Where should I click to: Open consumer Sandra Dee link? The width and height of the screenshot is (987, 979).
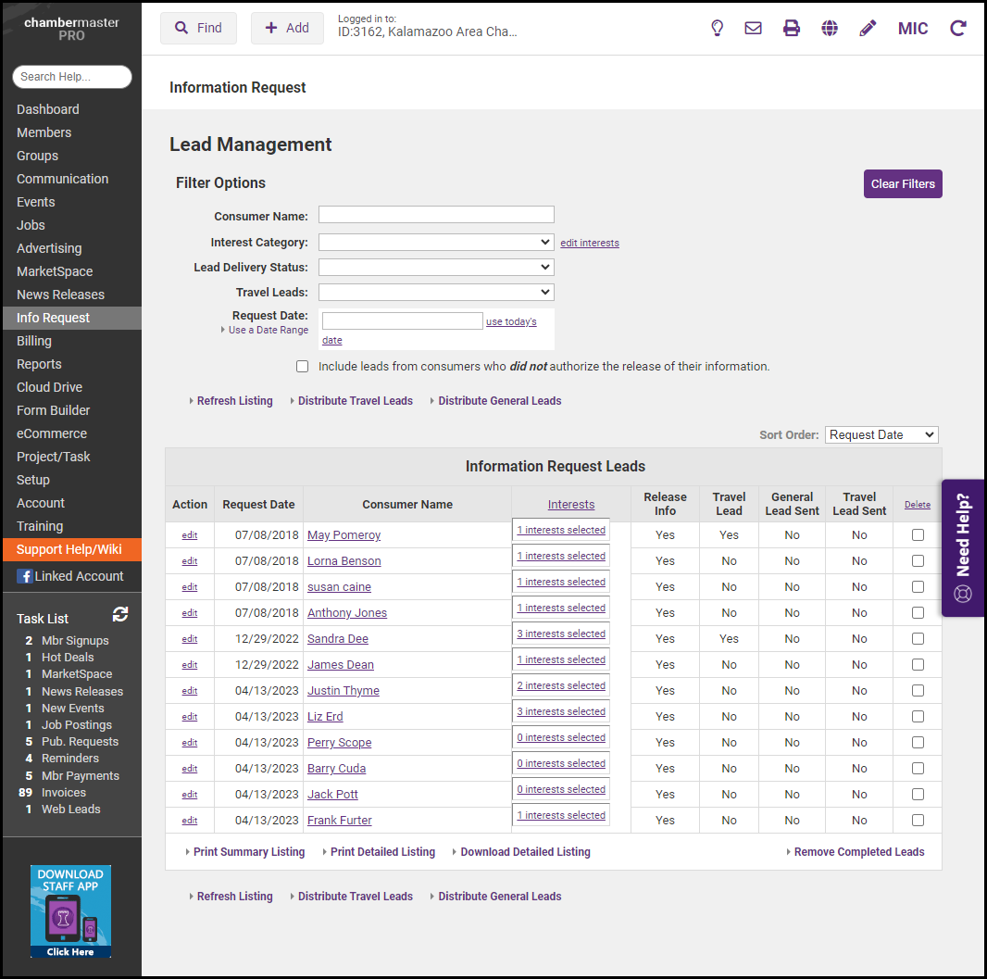pos(338,639)
